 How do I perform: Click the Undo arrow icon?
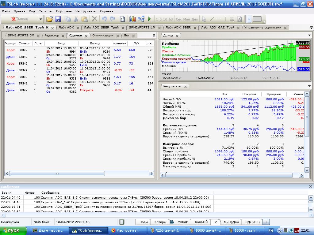pos(104,19)
